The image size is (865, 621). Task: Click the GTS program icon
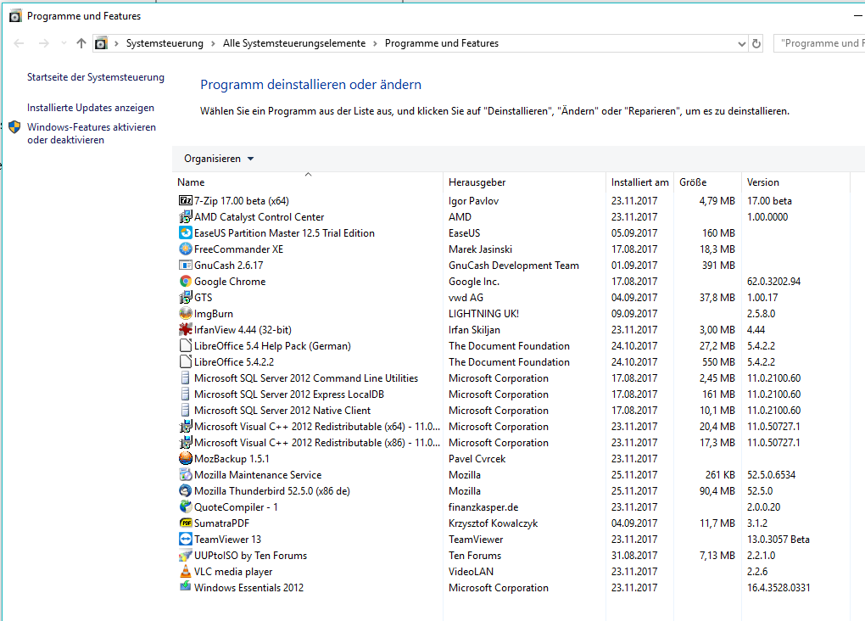(x=186, y=297)
